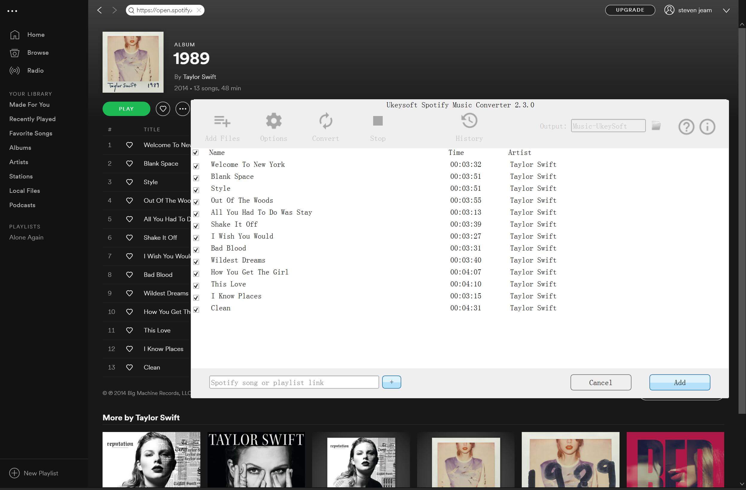Click the Add button to confirm
This screenshot has height=490, width=746.
pos(679,382)
